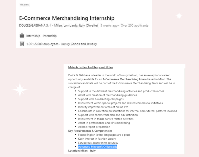Select Fluent English requirement bullet

[x=104, y=135]
